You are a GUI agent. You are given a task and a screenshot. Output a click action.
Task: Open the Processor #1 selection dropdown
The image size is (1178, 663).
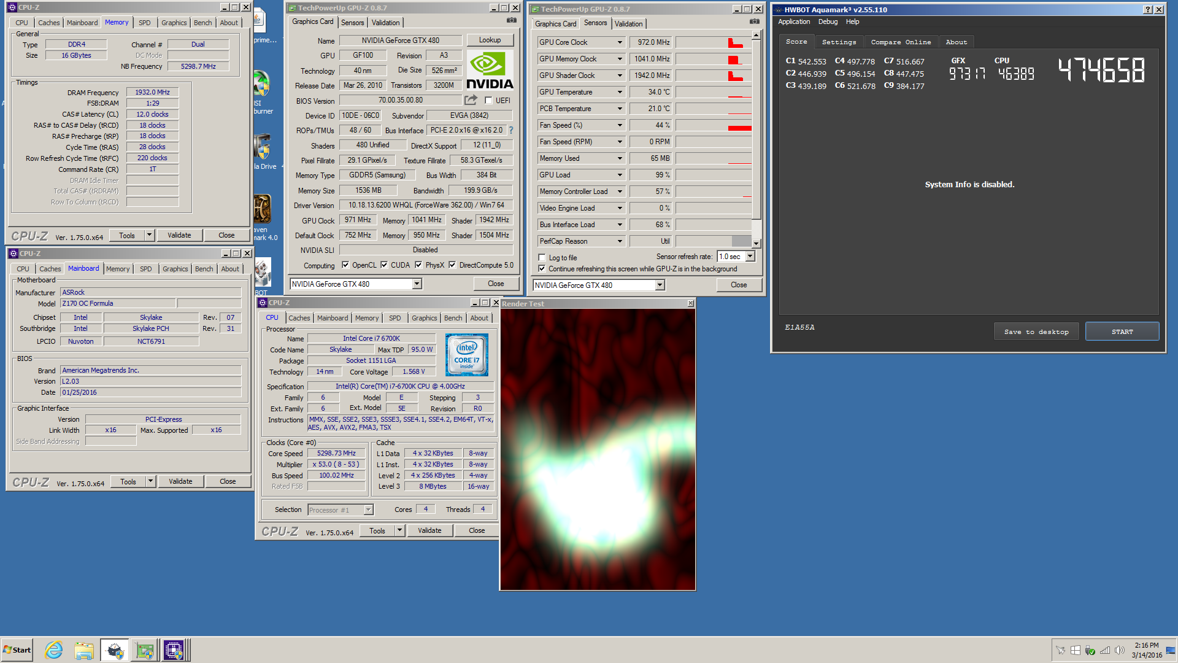click(368, 510)
